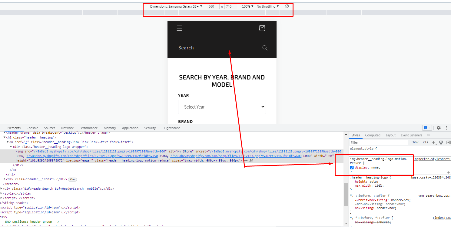Collapse the header__heading-logo-wrapper div
Image resolution: width=451 pixels, height=227 pixels.
point(11,147)
